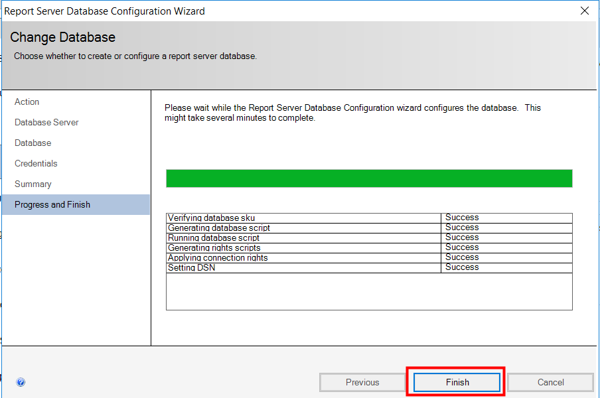600x398 pixels.
Task: Click Success status for Running database script
Action: (x=462, y=237)
